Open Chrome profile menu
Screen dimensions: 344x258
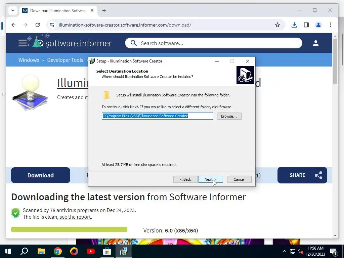pyautogui.click(x=318, y=25)
